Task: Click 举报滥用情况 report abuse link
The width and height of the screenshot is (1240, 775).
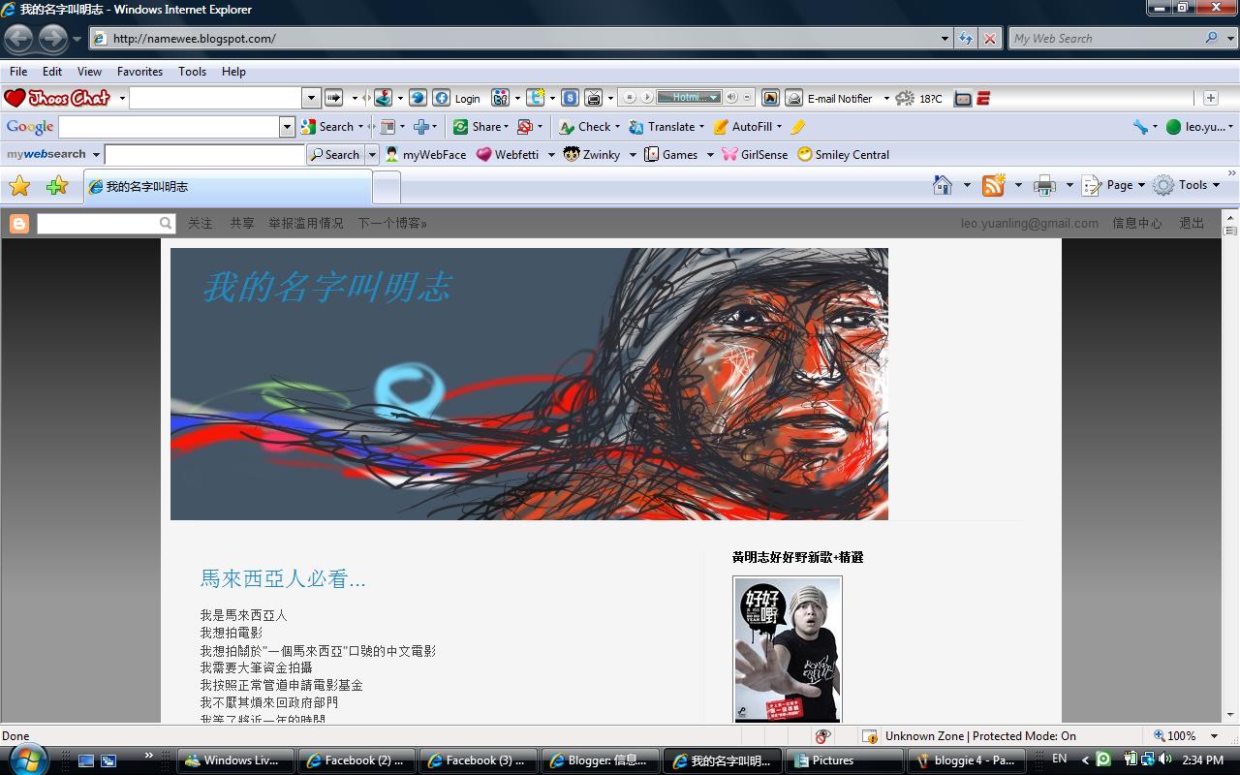Action: pyautogui.click(x=306, y=224)
